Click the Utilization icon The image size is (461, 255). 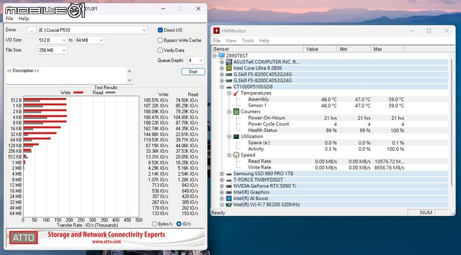tap(236, 136)
